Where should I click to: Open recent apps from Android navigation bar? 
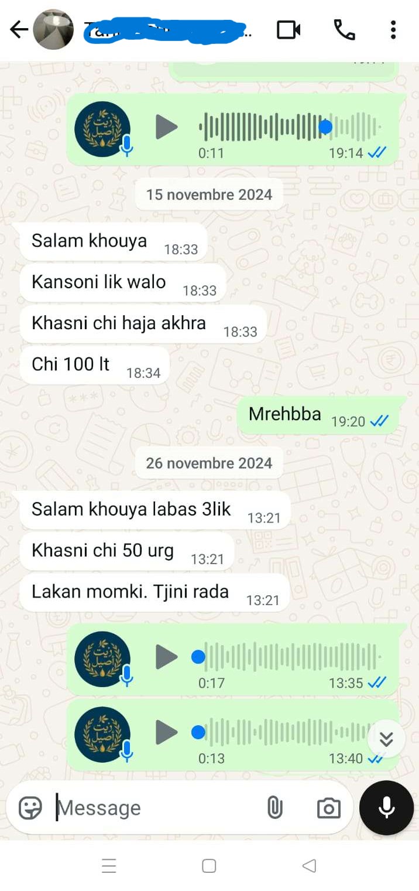click(x=109, y=866)
